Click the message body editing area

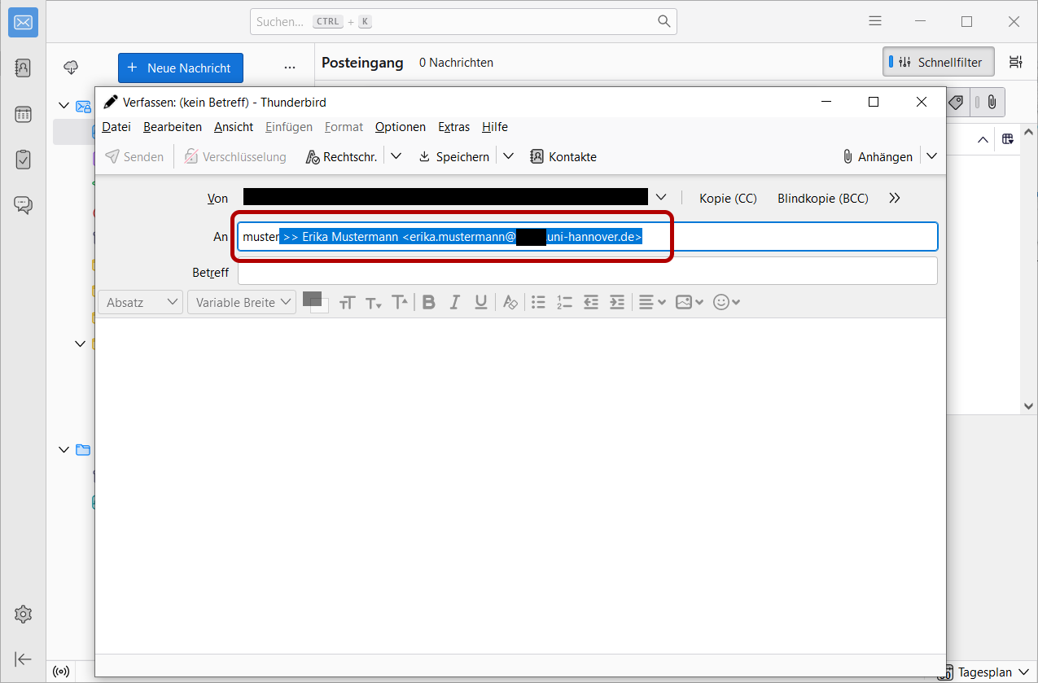tap(520, 485)
